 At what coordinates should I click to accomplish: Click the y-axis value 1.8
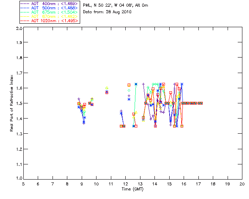tap(19, 58)
